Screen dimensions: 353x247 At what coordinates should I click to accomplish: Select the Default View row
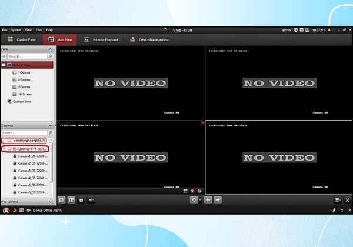[x=28, y=65]
